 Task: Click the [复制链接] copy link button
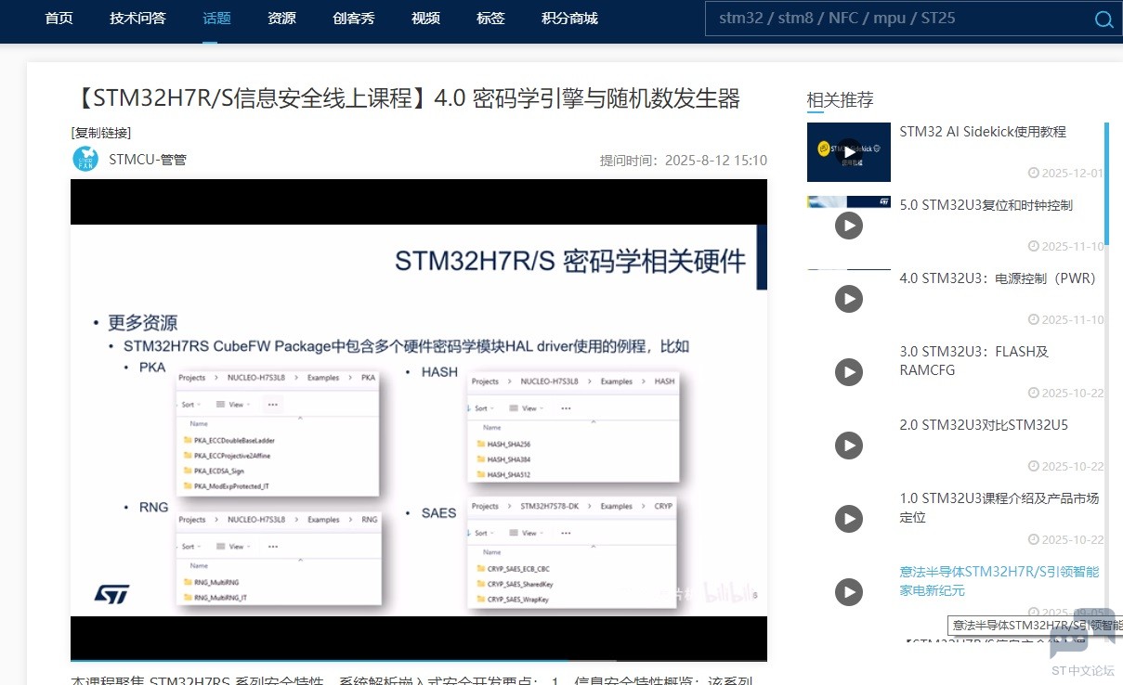point(101,133)
